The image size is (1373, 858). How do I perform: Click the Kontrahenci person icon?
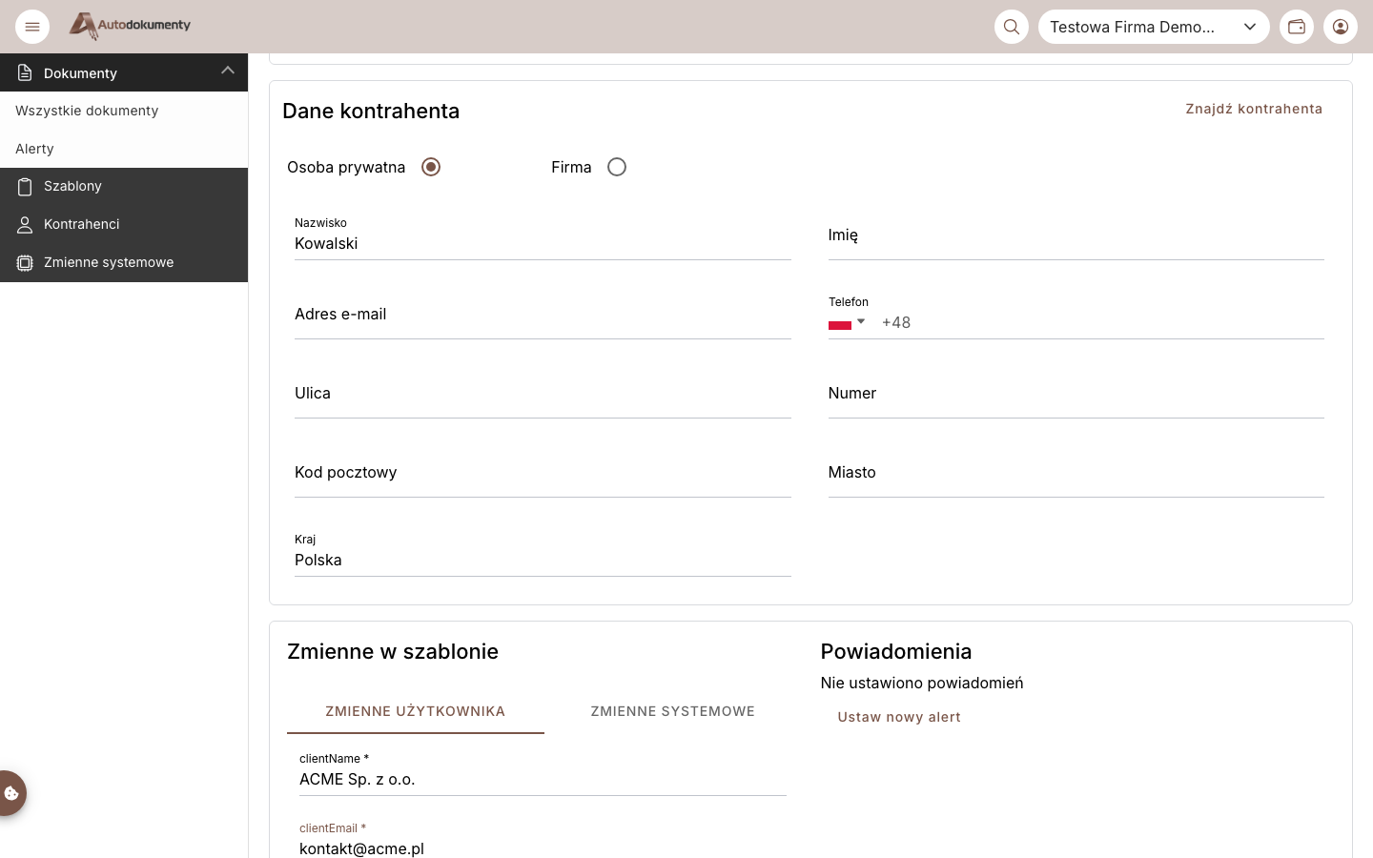point(25,224)
